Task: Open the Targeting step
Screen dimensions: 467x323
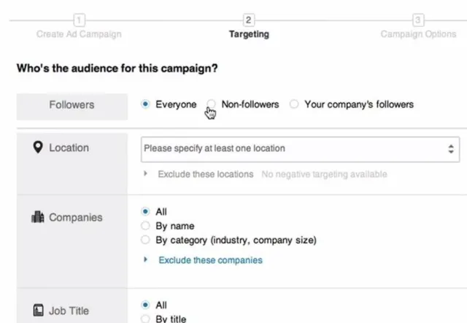Action: click(x=249, y=34)
